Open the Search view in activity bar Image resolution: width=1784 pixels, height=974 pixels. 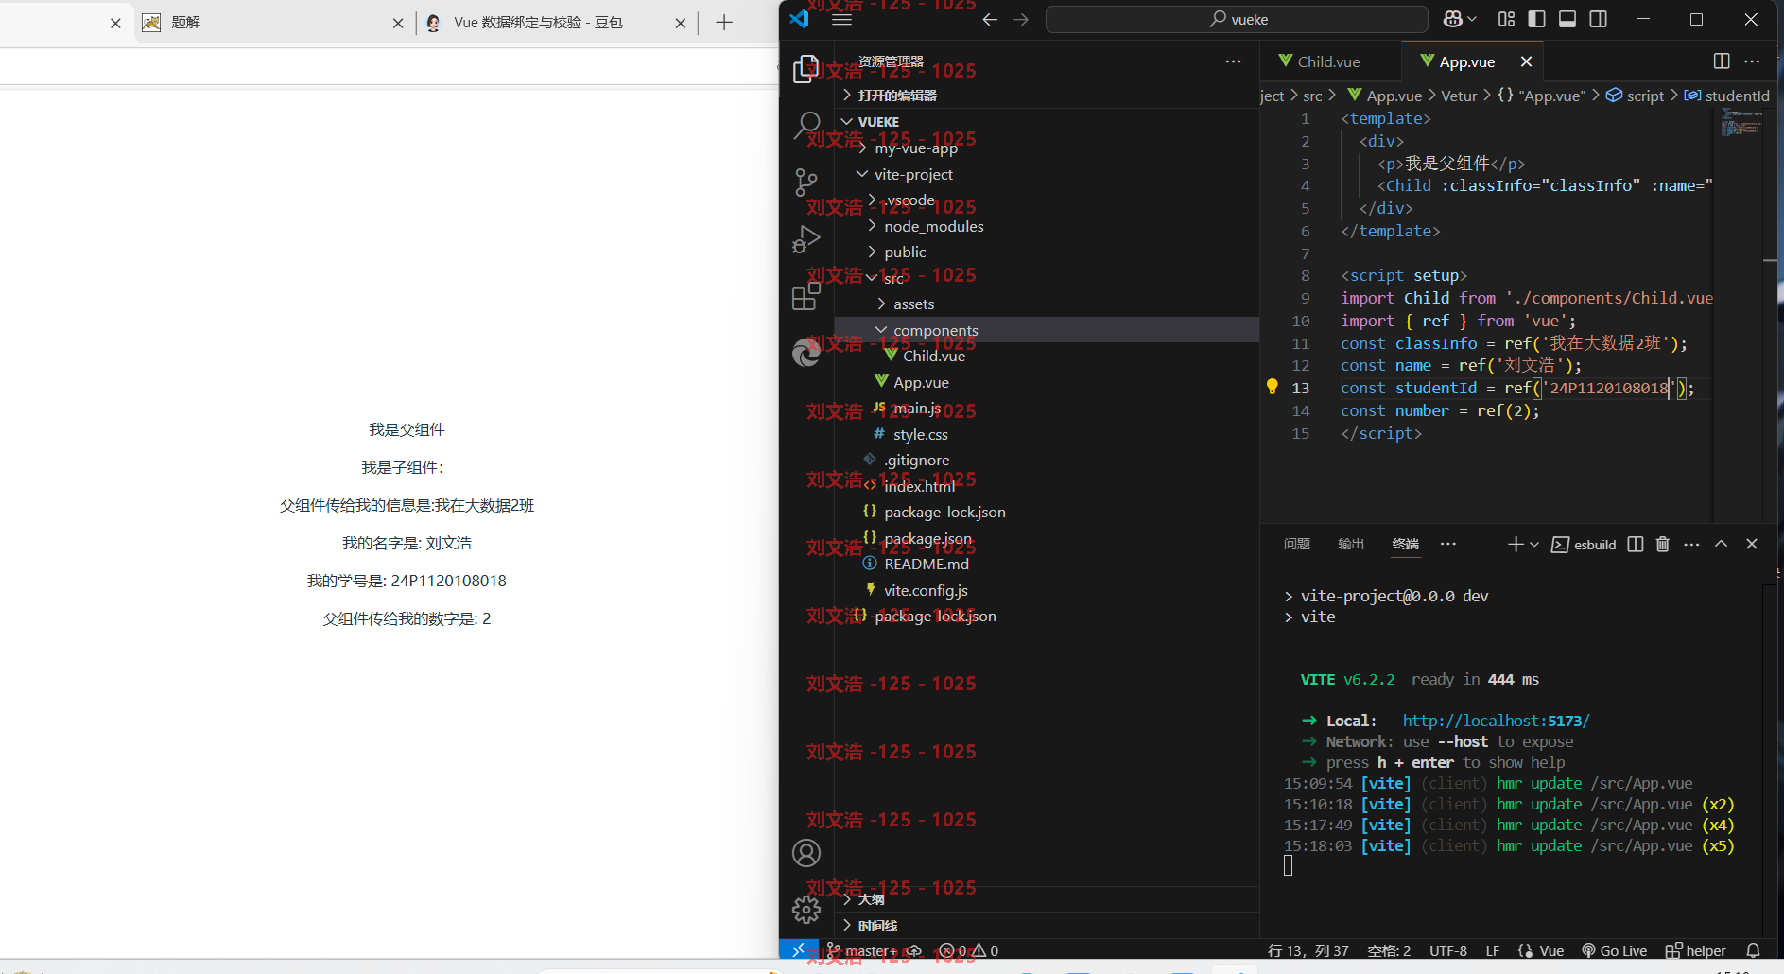coord(806,125)
